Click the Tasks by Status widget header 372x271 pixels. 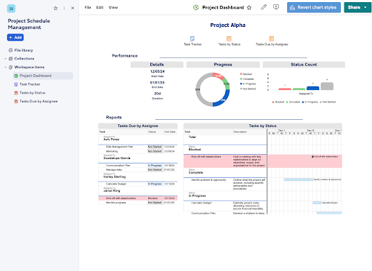263,126
